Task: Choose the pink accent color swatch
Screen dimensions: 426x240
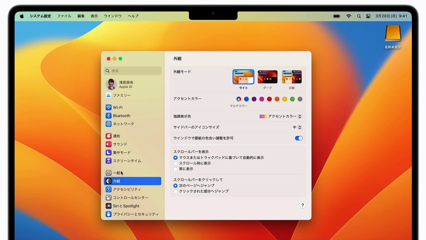Action: coord(262,99)
